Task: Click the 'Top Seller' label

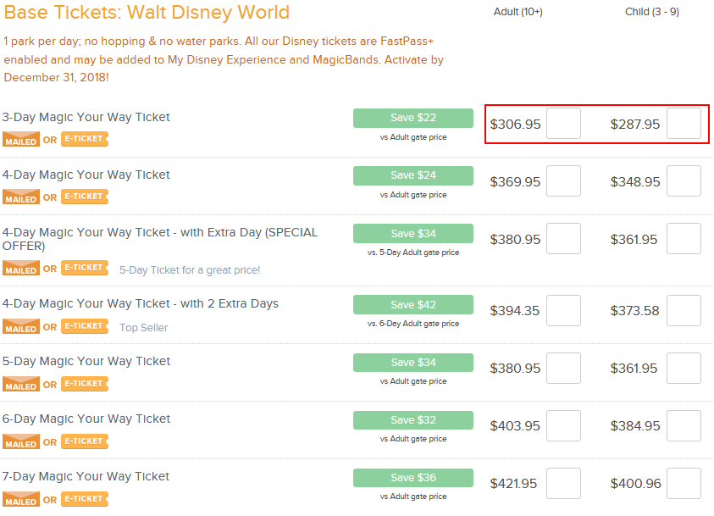Action: click(x=143, y=328)
